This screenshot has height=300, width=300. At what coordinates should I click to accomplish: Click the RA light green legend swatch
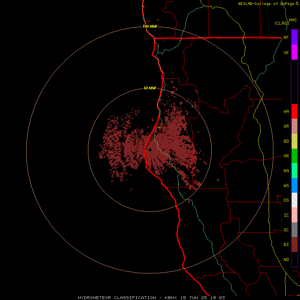coord(294,171)
